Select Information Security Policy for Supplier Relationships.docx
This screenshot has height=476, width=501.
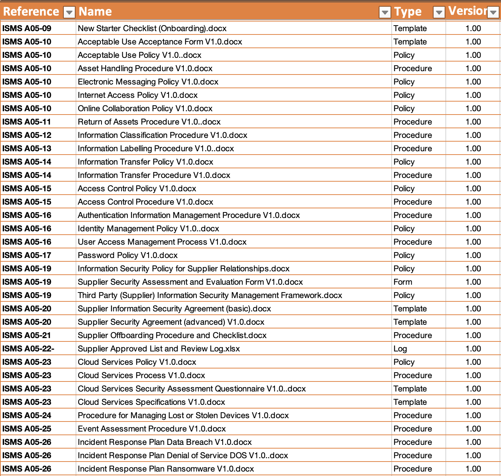pyautogui.click(x=234, y=268)
